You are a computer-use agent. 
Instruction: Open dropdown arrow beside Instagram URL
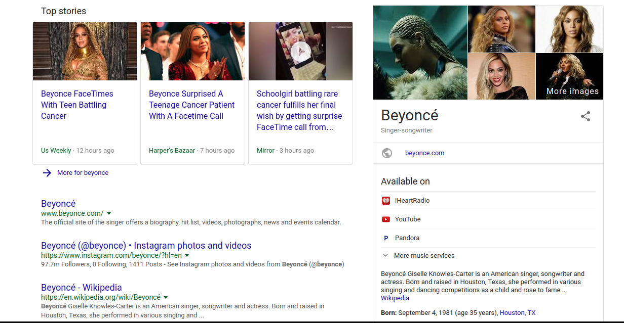tap(187, 256)
